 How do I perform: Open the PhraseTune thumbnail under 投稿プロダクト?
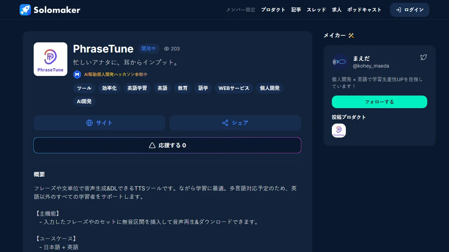click(x=339, y=130)
